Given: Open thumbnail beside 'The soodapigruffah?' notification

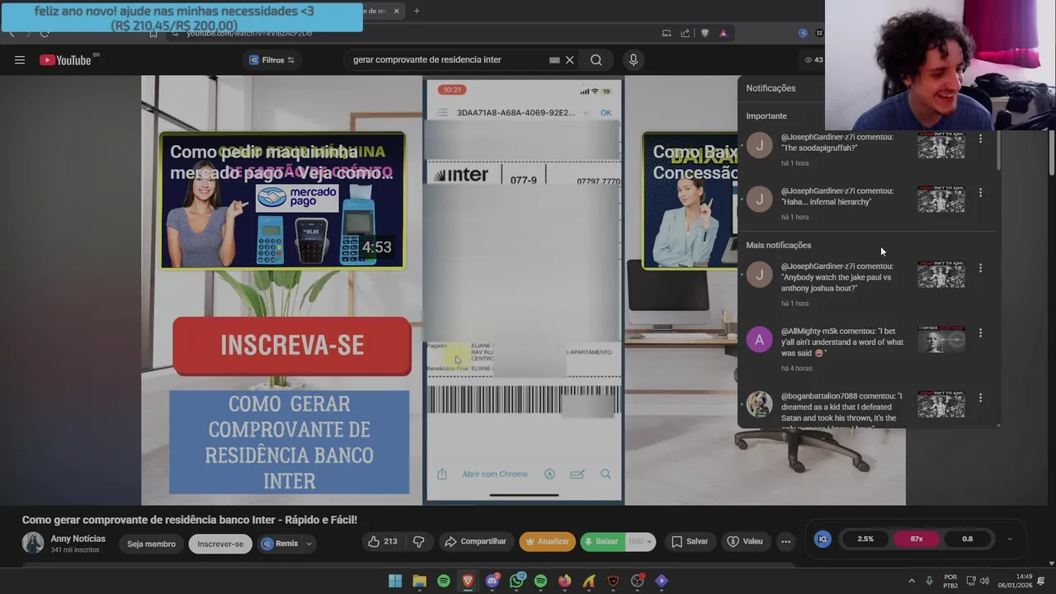Looking at the screenshot, I should coord(941,146).
